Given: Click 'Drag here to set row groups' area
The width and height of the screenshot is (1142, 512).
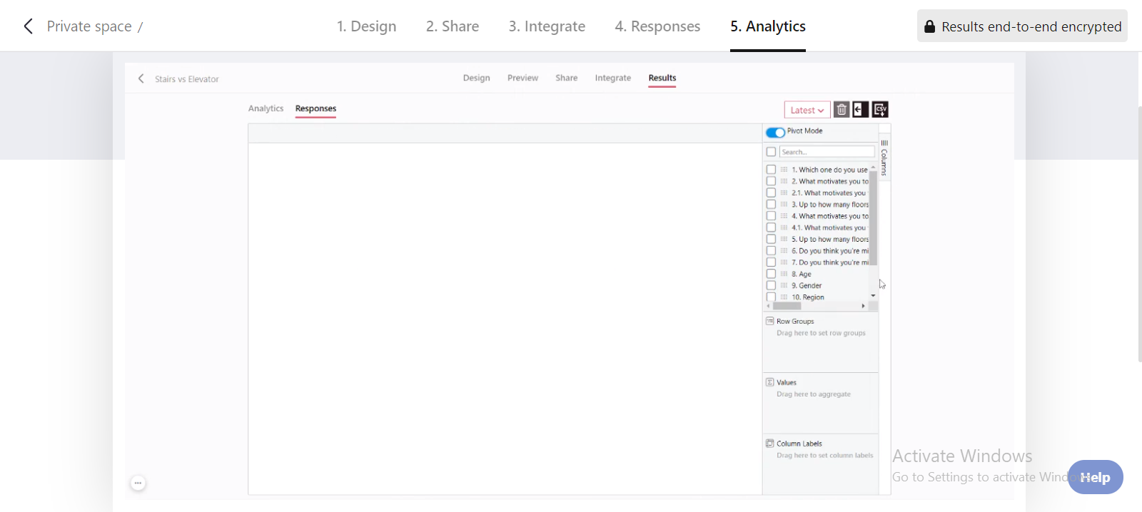Looking at the screenshot, I should [x=821, y=333].
